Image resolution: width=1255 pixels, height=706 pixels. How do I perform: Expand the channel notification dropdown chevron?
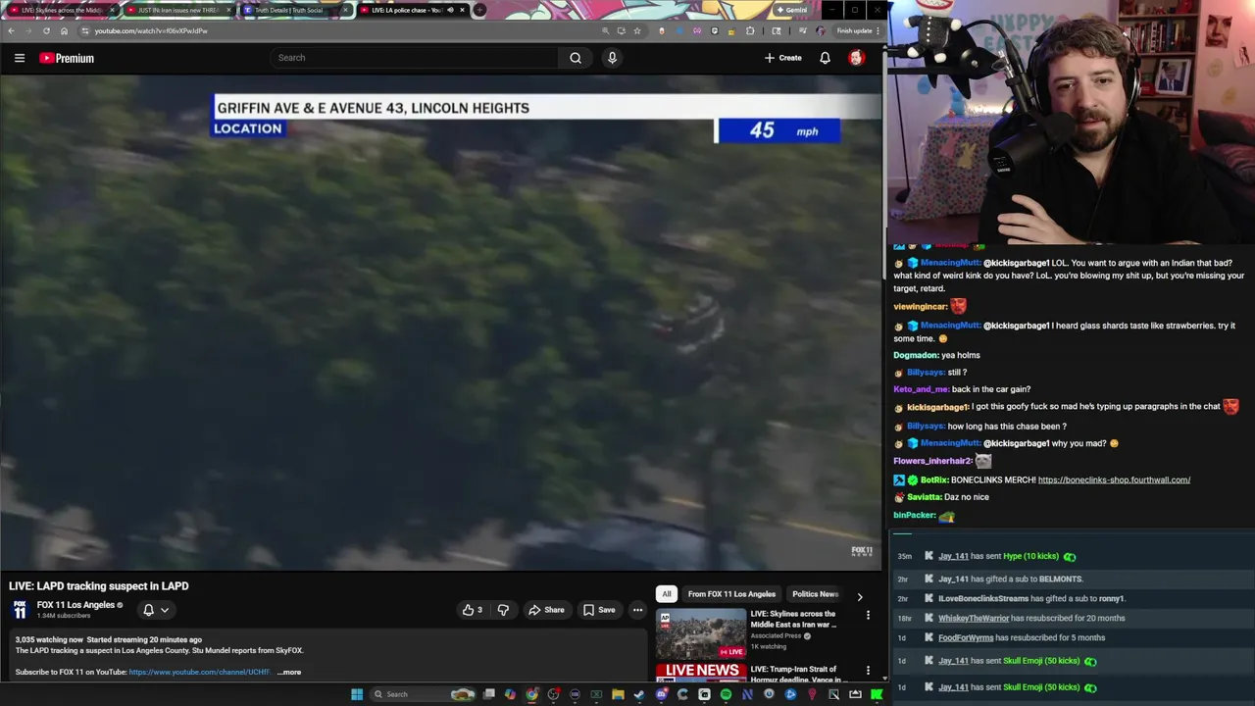pos(165,610)
